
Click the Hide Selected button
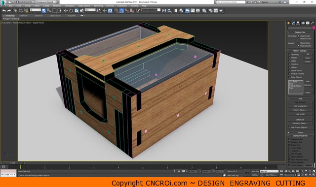tap(300, 102)
